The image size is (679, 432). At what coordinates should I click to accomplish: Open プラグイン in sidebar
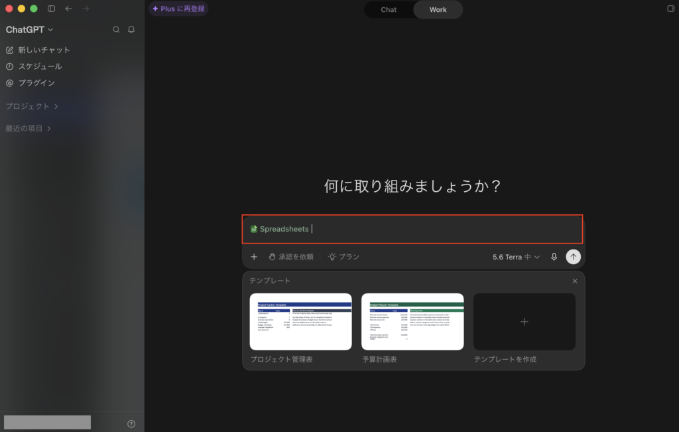point(31,83)
